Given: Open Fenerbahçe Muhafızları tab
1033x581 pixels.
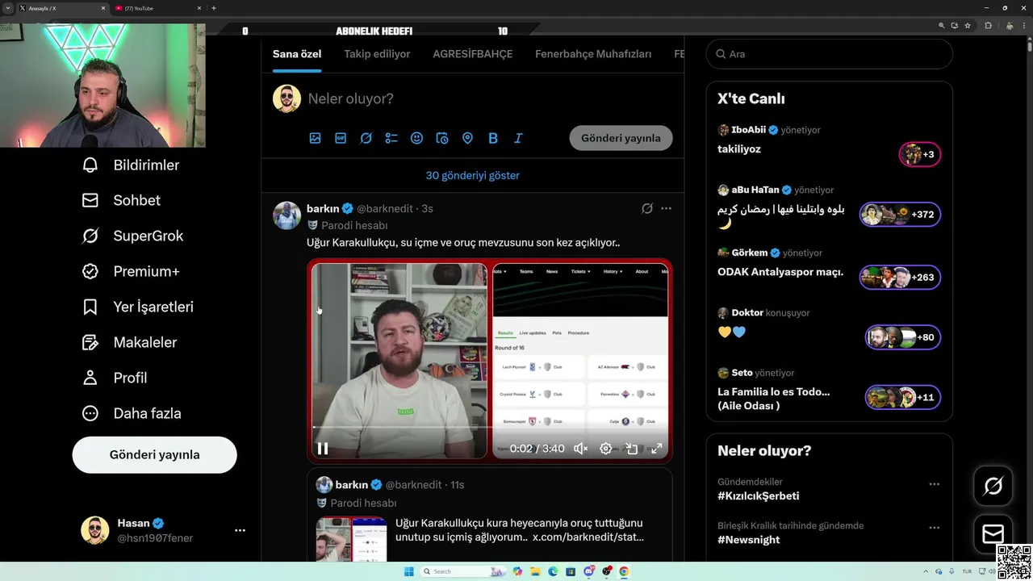Looking at the screenshot, I should point(593,54).
